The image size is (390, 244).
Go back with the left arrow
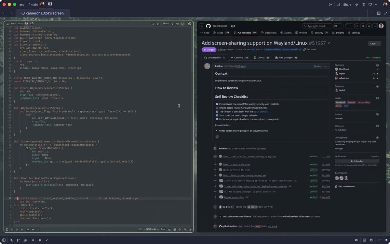tap(5, 13)
